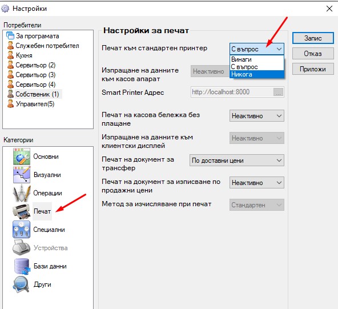Screen dimensions: 338x309
Task: Click the Потребители panel label
Action: pos(22,25)
